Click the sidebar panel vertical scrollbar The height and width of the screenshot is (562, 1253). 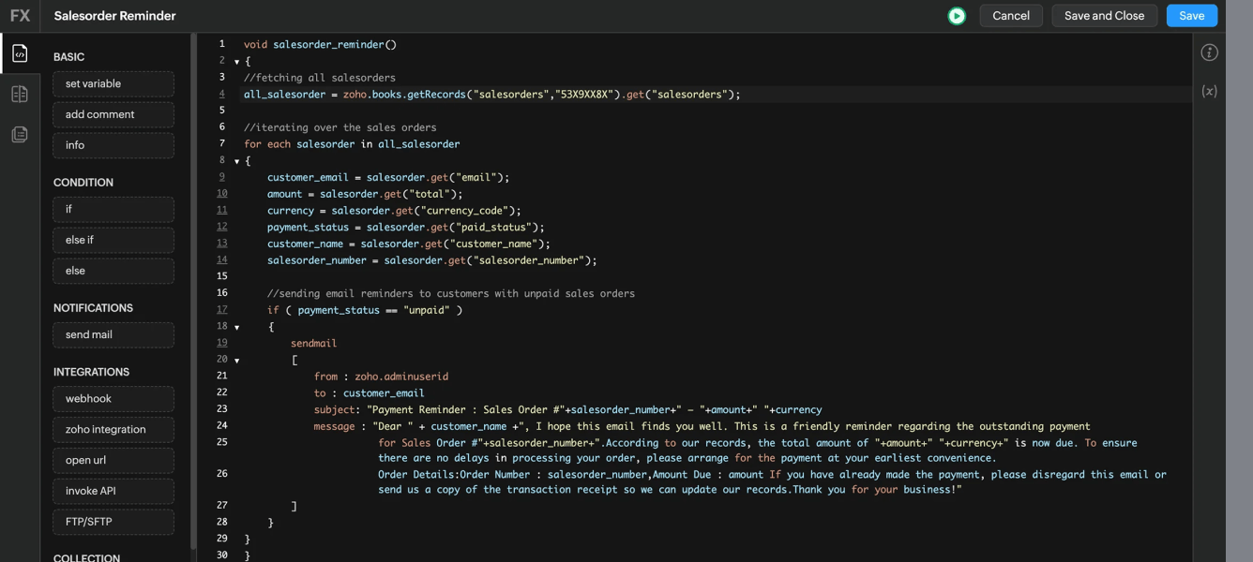pyautogui.click(x=193, y=290)
